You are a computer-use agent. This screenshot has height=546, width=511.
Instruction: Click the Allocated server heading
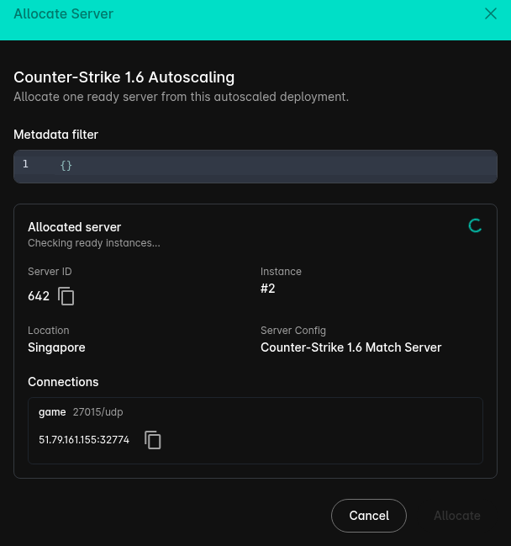(x=75, y=227)
